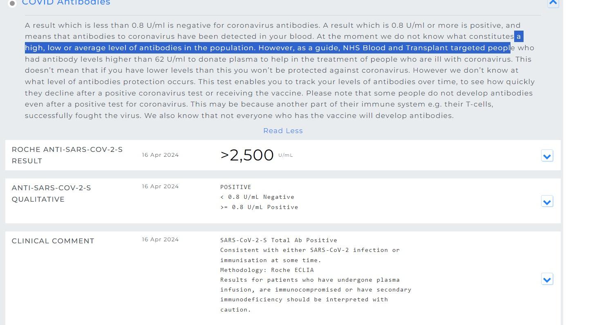Click the '< 0.8 U/mL Negative' reference line
This screenshot has height=325, width=591.
click(257, 197)
